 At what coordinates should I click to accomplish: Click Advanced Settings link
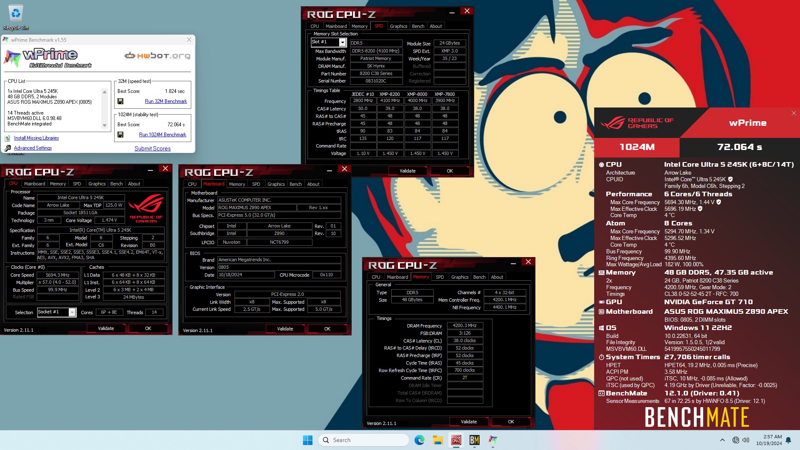click(x=33, y=148)
